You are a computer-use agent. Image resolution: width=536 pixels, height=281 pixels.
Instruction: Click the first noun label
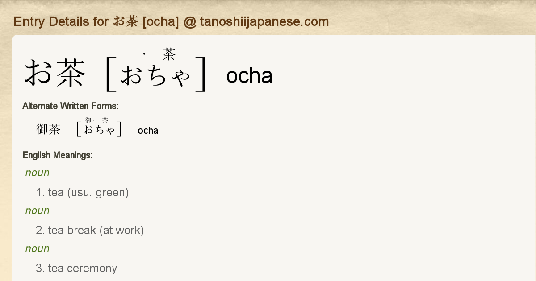coord(38,173)
